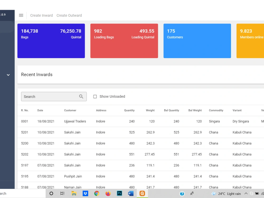Select receipt number 5195

click(x=25, y=176)
